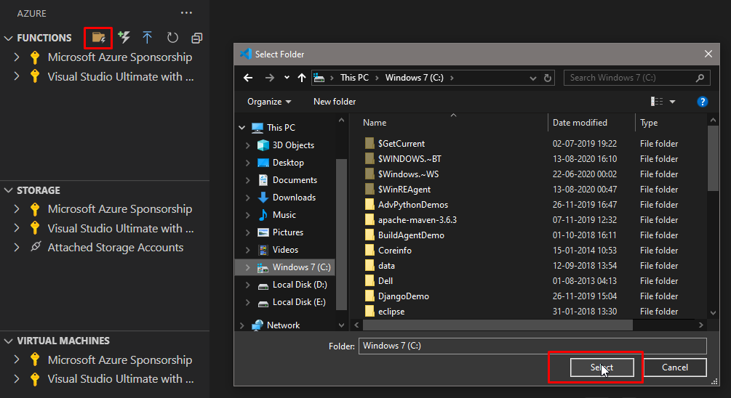Open the dialog Help icon
731x398 pixels.
pyautogui.click(x=702, y=102)
